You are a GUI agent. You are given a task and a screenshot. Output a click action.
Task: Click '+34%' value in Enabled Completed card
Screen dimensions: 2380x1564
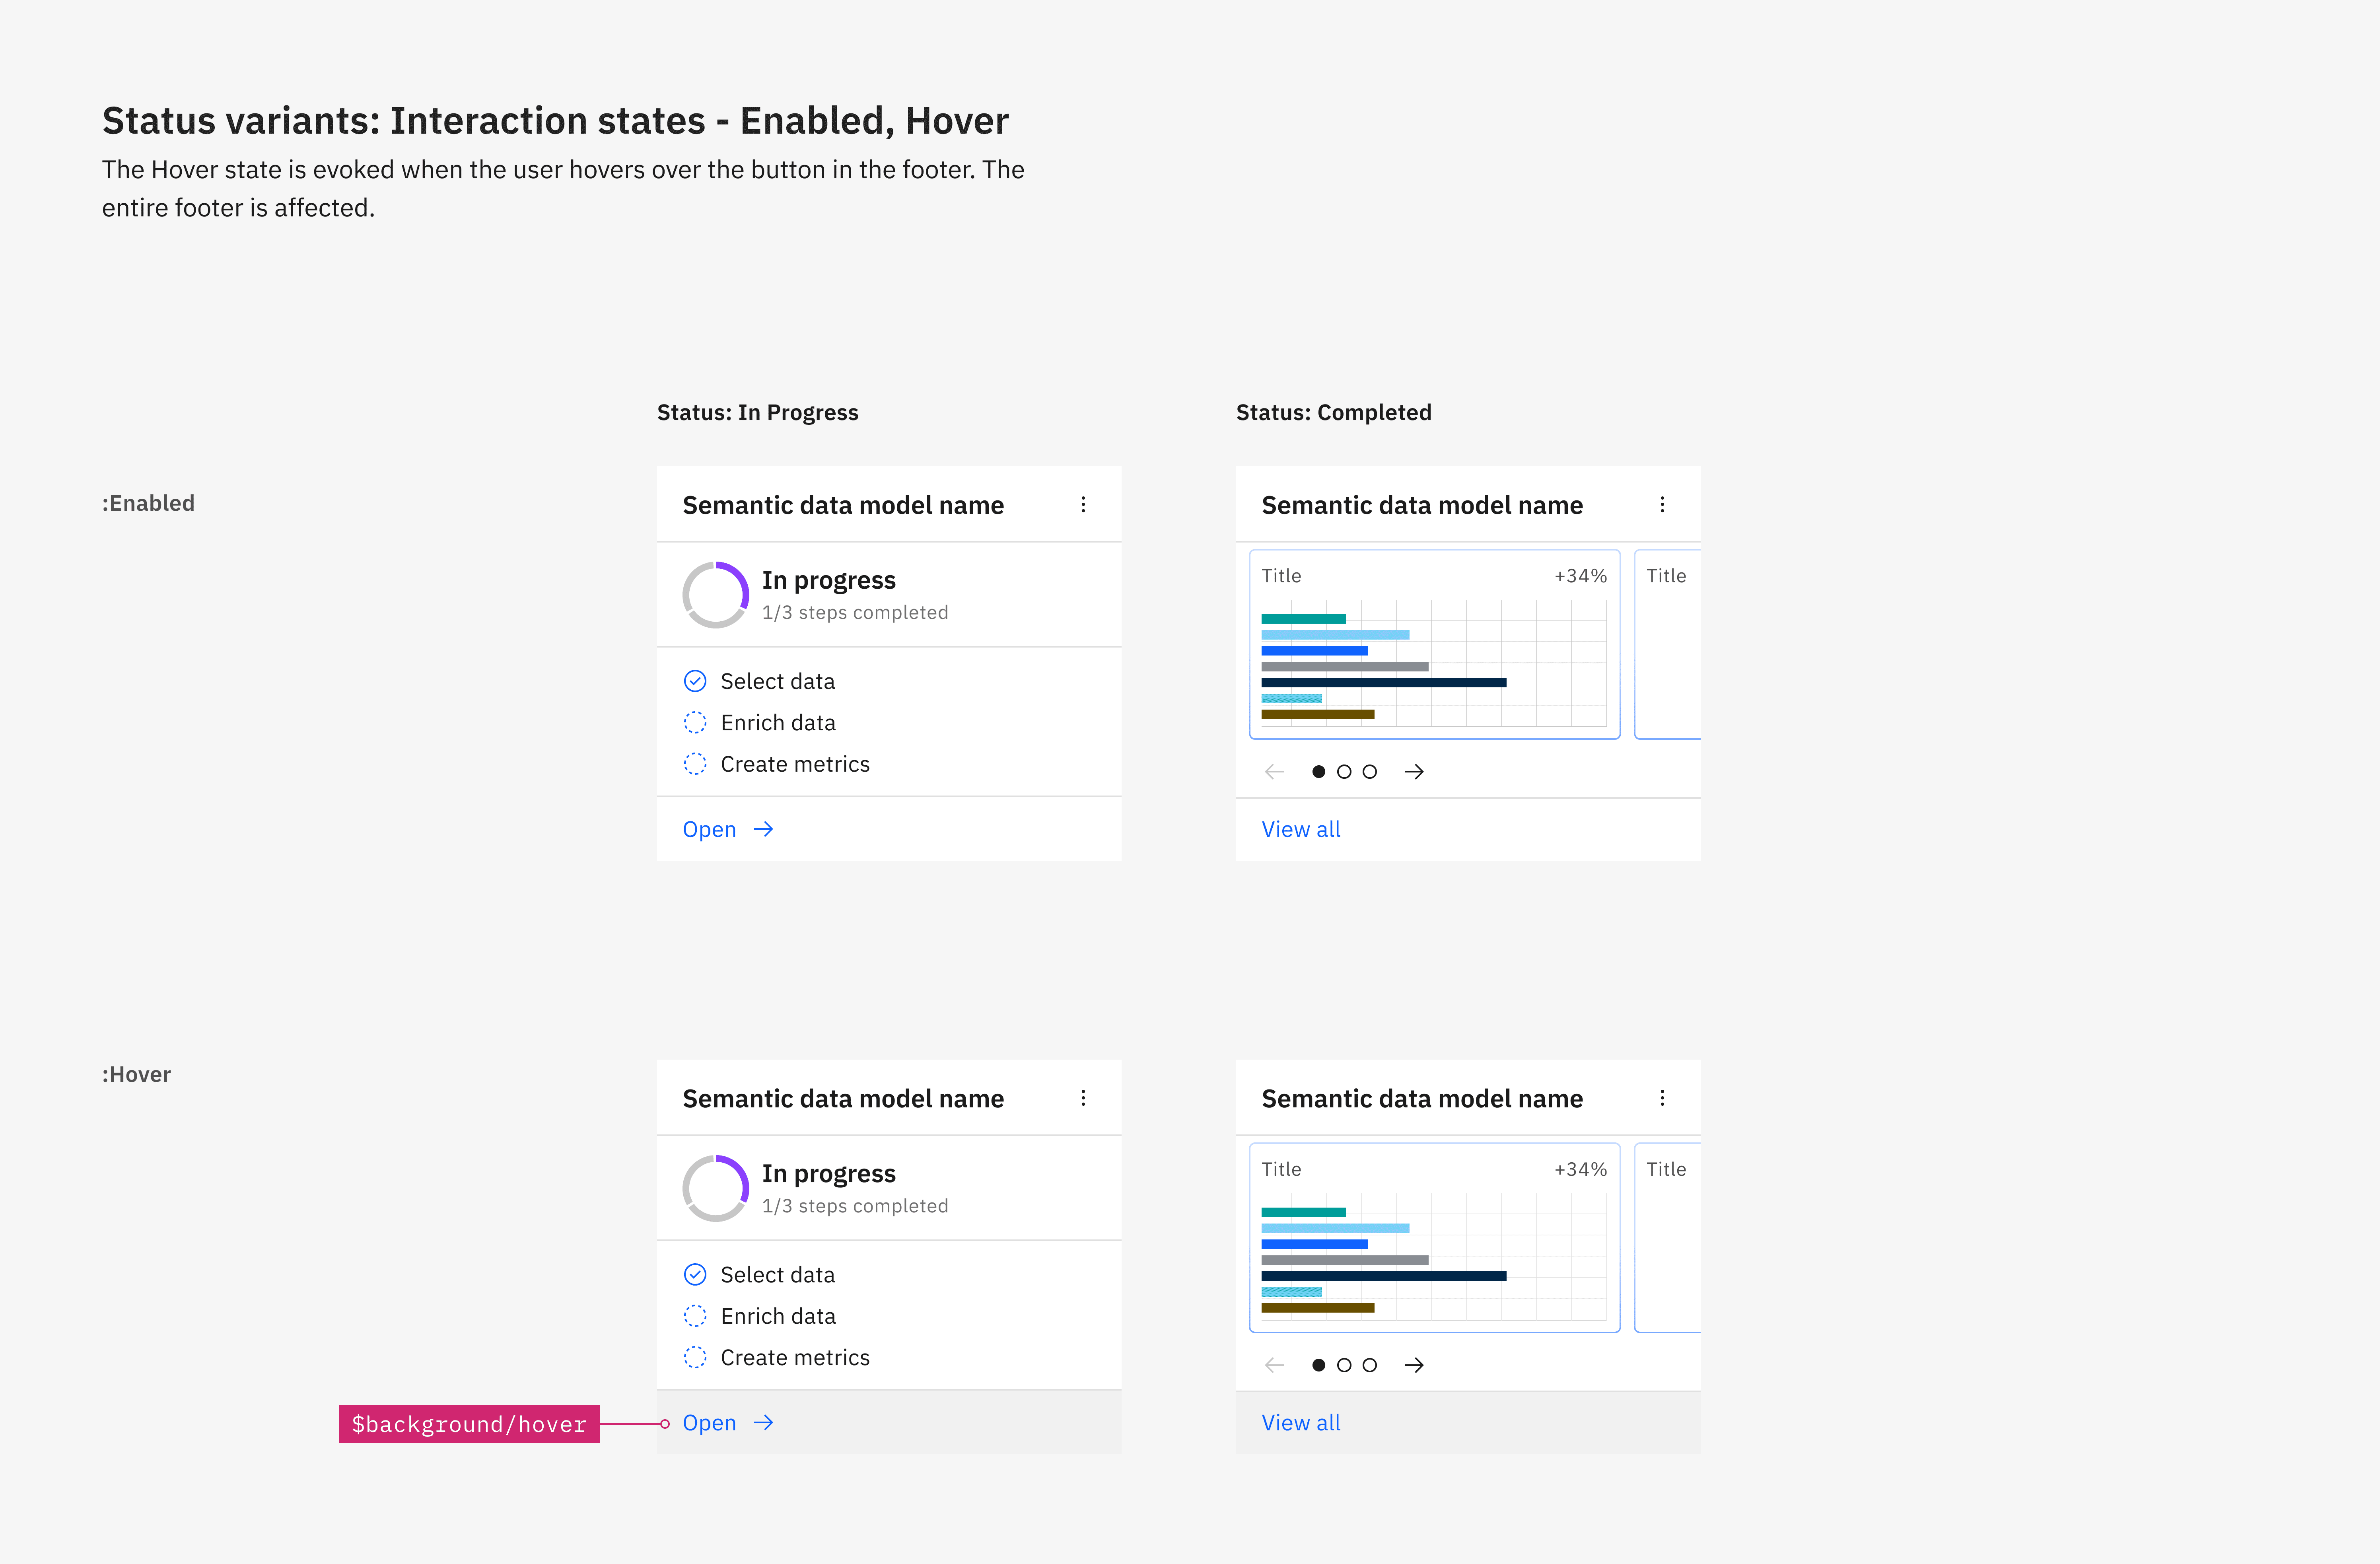pyautogui.click(x=1581, y=576)
